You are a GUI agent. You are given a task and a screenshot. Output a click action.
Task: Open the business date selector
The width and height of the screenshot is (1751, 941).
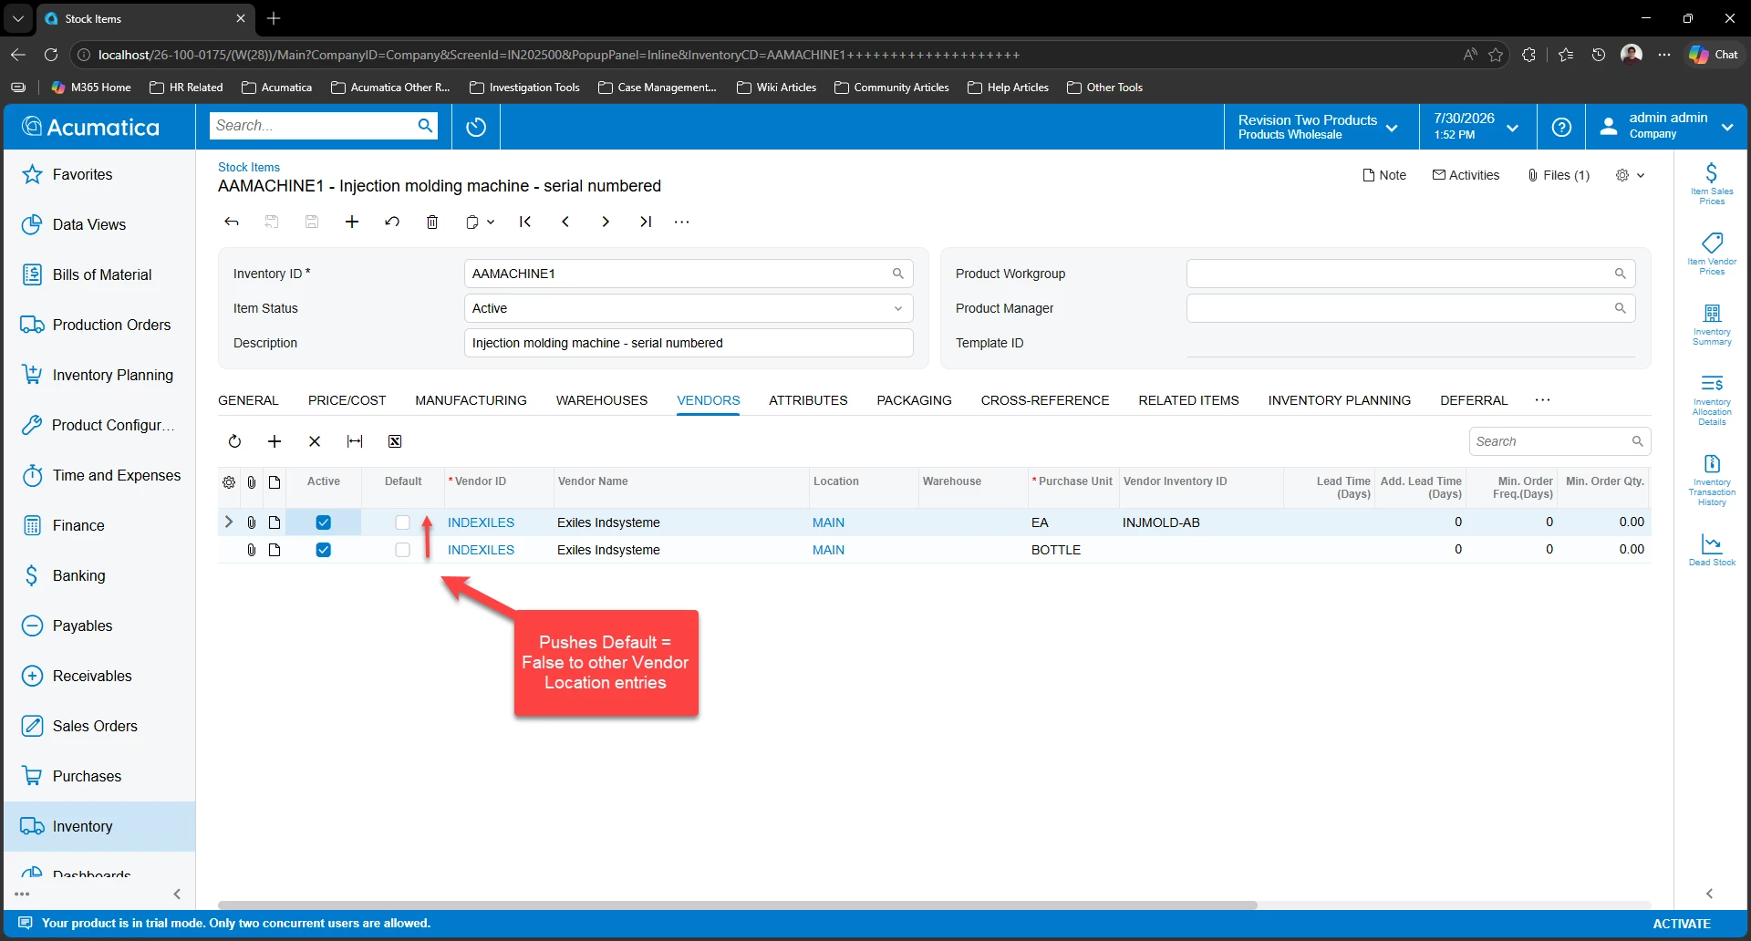[x=1476, y=127]
